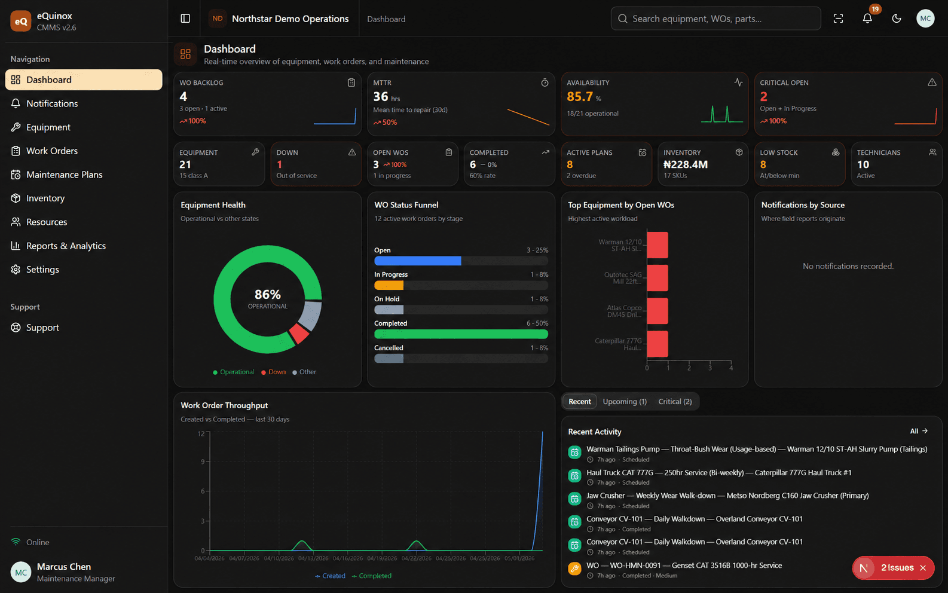This screenshot has width=948, height=593.
Task: Toggle the Created series in chart legend
Action: coord(330,576)
